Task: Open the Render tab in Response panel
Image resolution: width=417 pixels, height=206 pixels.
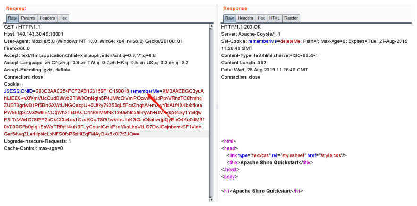Action: tap(291, 18)
